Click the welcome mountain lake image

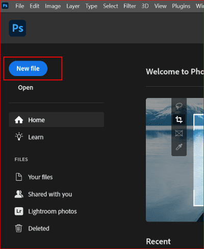[x=174, y=160]
